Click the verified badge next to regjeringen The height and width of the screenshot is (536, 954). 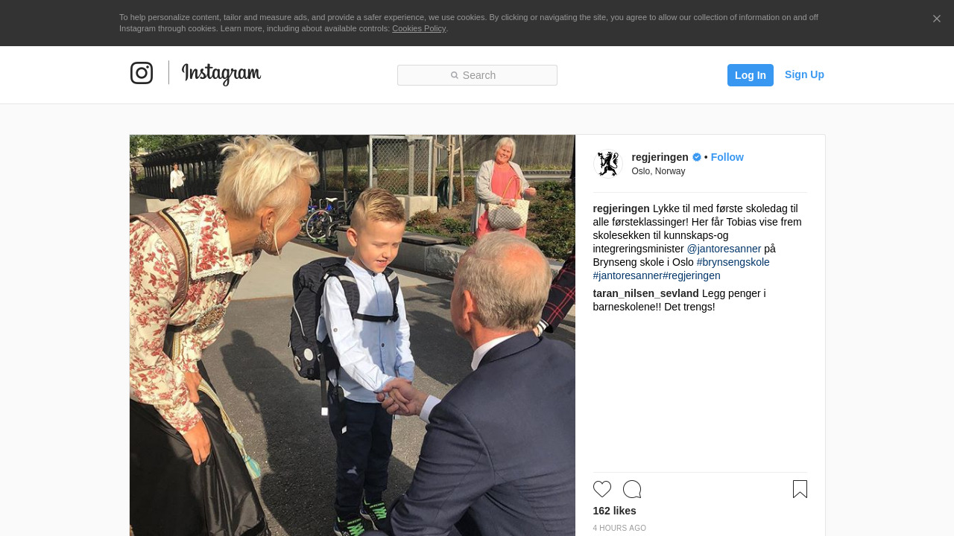click(697, 157)
